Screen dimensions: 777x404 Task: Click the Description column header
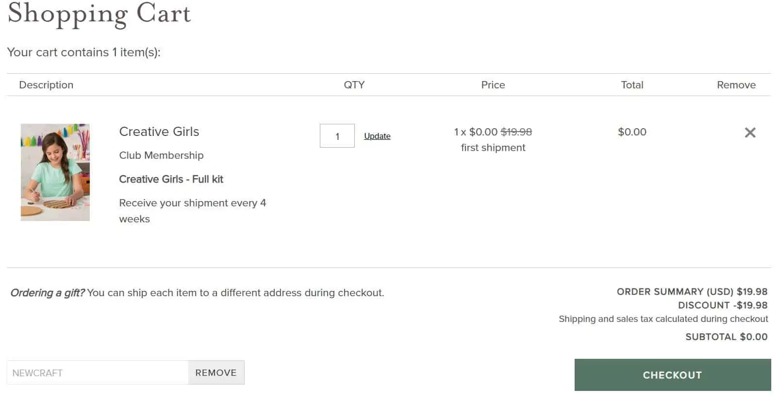(46, 85)
